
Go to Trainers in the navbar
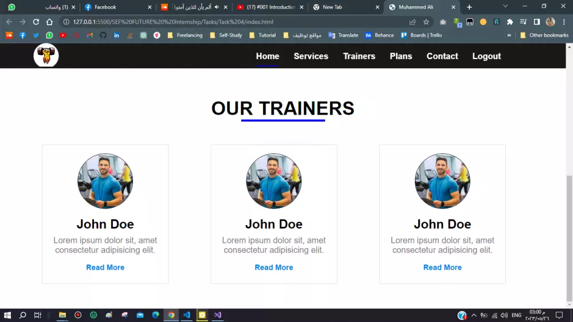click(359, 56)
